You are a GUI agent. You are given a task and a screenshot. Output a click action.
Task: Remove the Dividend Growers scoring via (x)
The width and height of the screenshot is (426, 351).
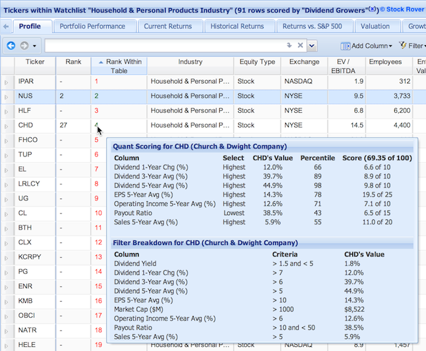coord(373,9)
